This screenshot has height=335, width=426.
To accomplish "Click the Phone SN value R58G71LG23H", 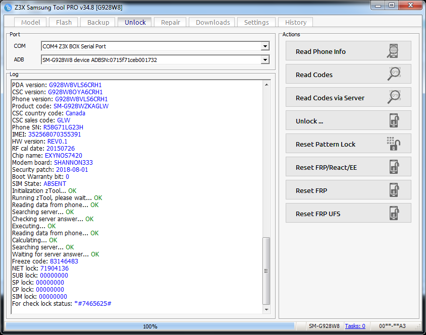I will click(63, 127).
